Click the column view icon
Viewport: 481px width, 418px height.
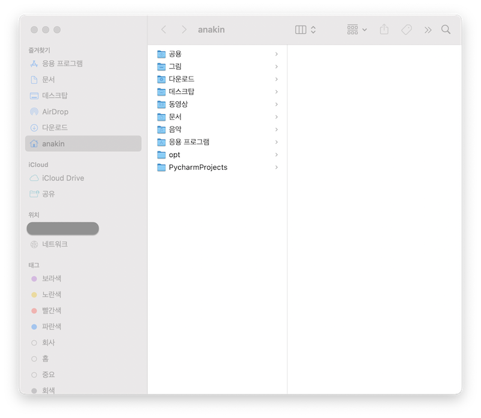[x=301, y=30]
